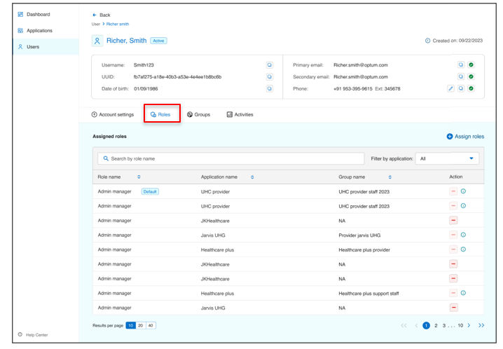Click the 'Provider jarvis UHG' group cell
This screenshot has width=503, height=349.
click(359, 235)
